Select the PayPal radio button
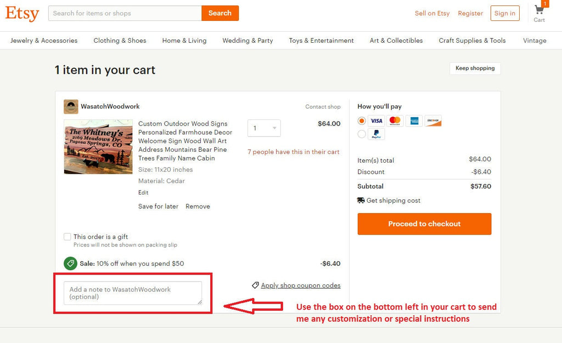562x343 pixels. tap(362, 134)
